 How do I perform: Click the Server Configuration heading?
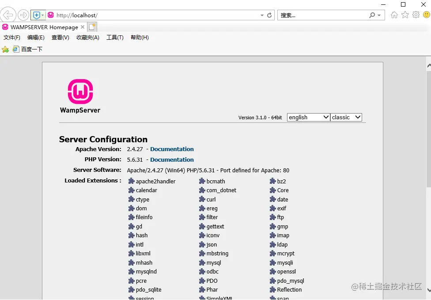pos(103,140)
